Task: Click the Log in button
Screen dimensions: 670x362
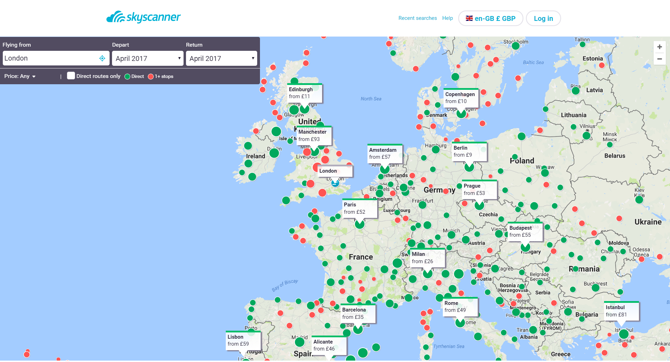Action: tap(543, 18)
